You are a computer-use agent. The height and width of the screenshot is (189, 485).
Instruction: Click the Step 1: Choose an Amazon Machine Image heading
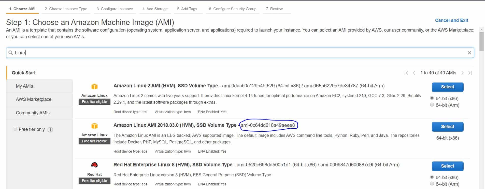[90, 22]
